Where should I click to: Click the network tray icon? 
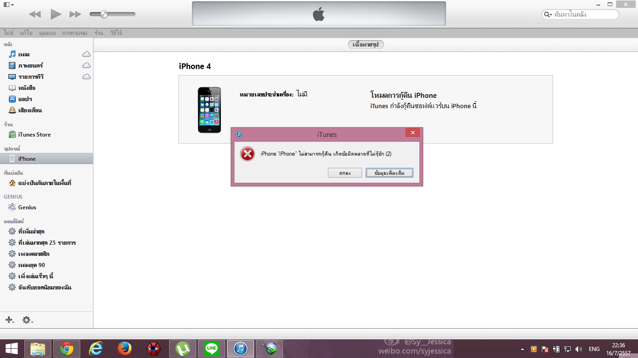pos(567,349)
